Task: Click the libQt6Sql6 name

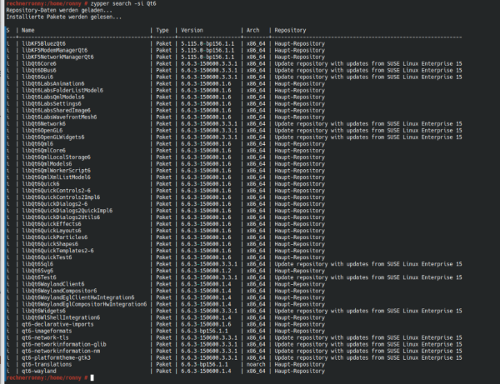Action: point(37,264)
